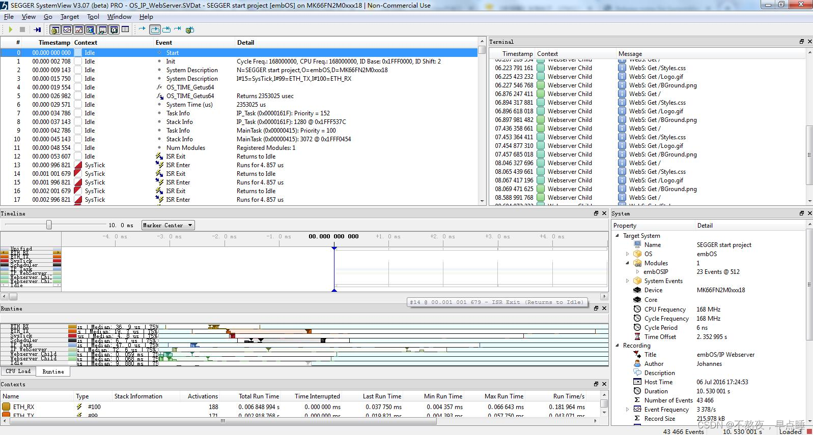Click the gear-with-arrow icon ending the toolbar
The width and height of the screenshot is (813, 435).
[x=190, y=29]
